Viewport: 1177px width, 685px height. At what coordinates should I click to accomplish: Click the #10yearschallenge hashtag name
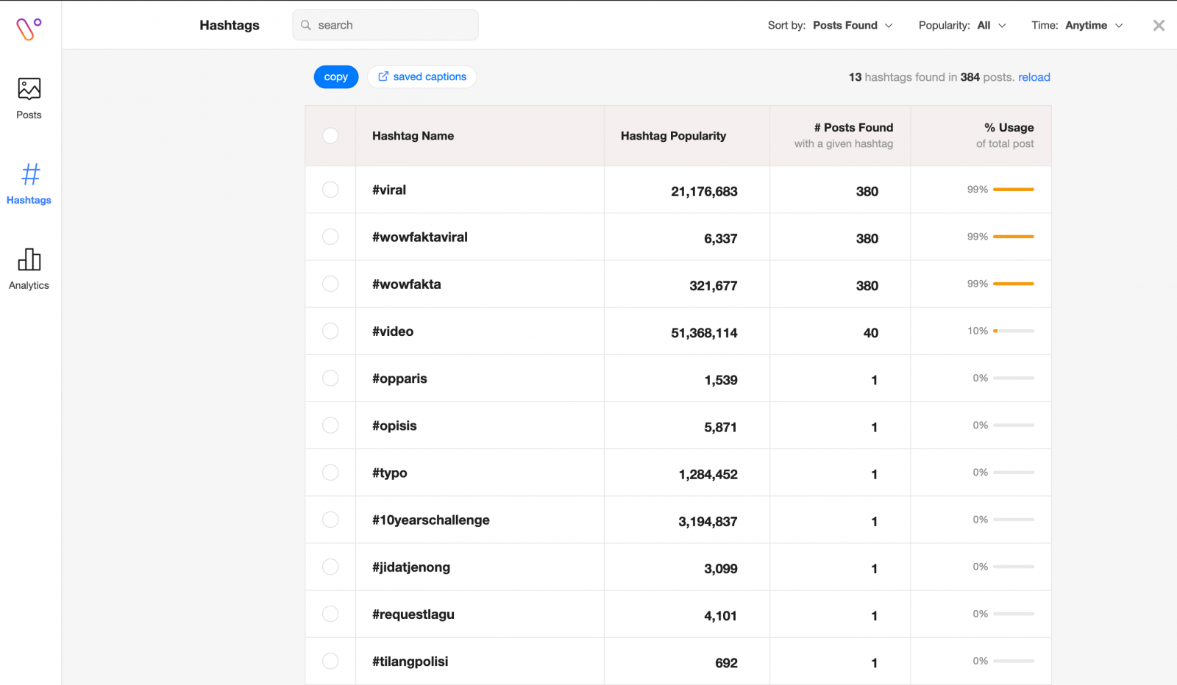coord(431,520)
